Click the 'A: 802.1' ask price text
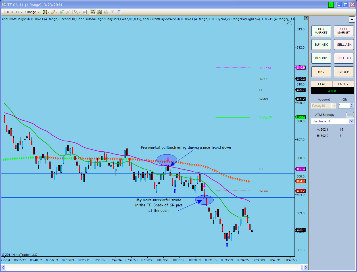This screenshot has height=272, width=357. (322, 129)
